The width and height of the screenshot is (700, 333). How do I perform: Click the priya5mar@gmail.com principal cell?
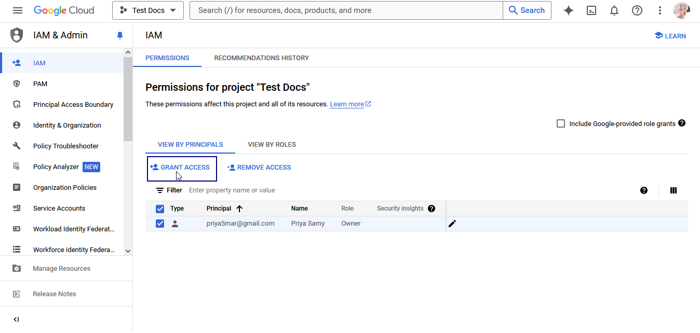pos(240,224)
